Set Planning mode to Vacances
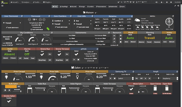This screenshot has width=182, height=107. pyautogui.click(x=157, y=42)
